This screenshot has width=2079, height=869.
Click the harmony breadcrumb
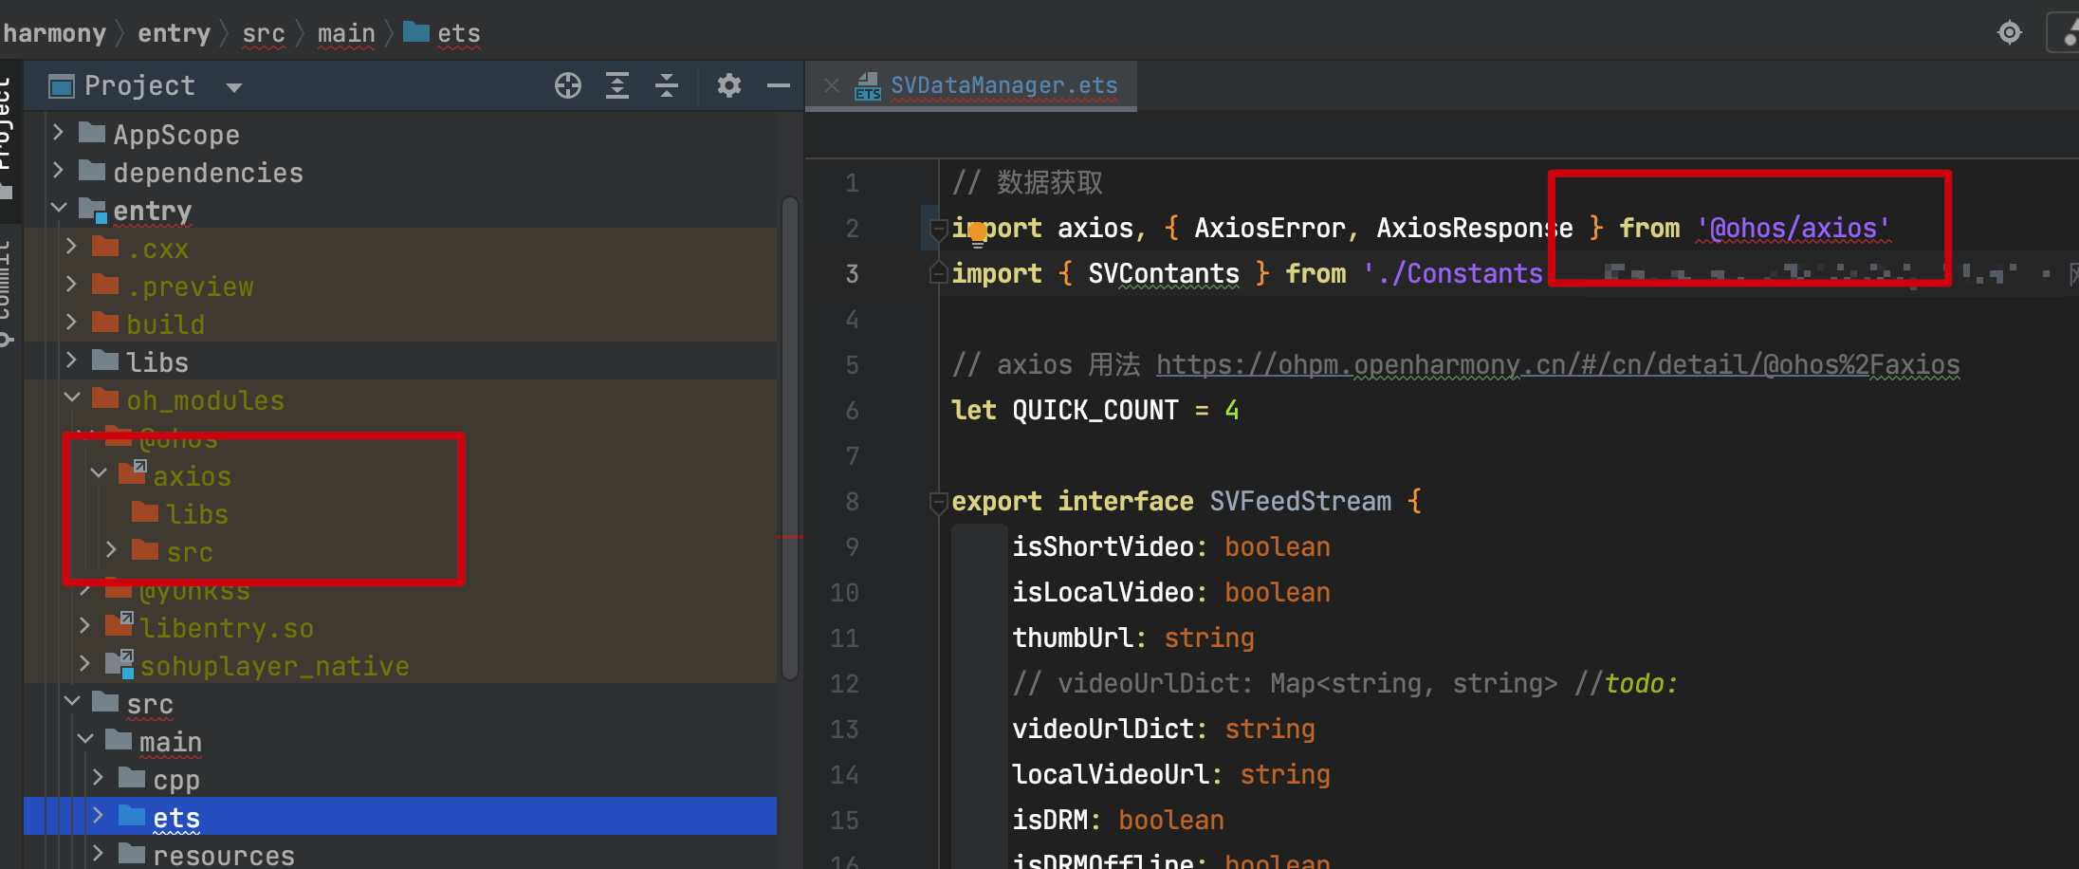point(54,33)
